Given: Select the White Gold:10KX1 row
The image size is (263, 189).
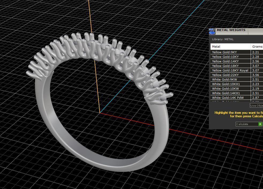Looking at the screenshot, I should (x=237, y=84).
